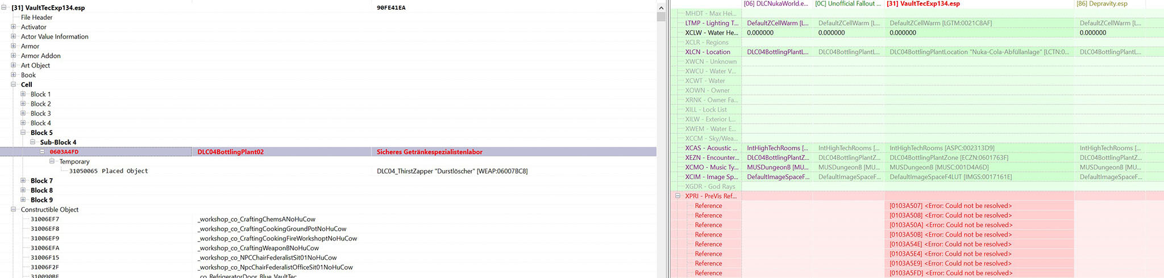Screen dimensions: 1164x278
Task: Select the XLCN - Location row label
Action: click(x=708, y=52)
